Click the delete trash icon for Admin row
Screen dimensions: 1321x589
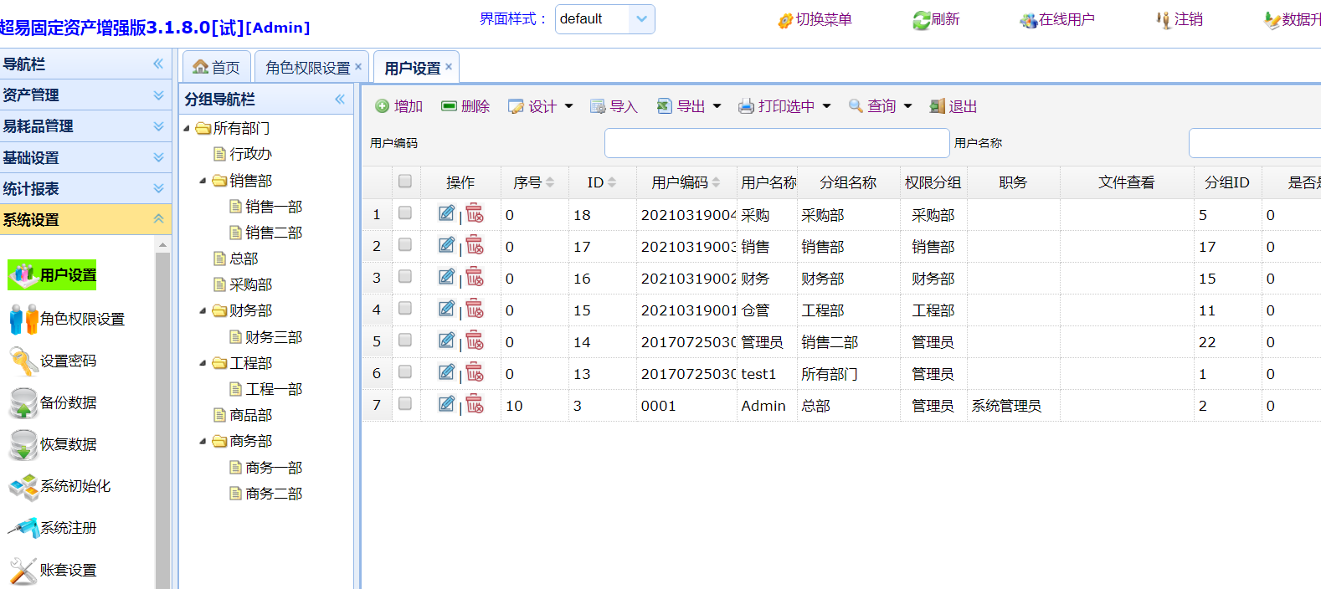pyautogui.click(x=475, y=404)
